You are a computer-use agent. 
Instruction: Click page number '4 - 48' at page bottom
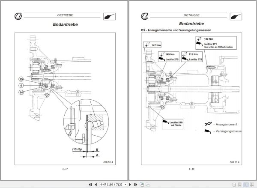[x=191, y=169]
